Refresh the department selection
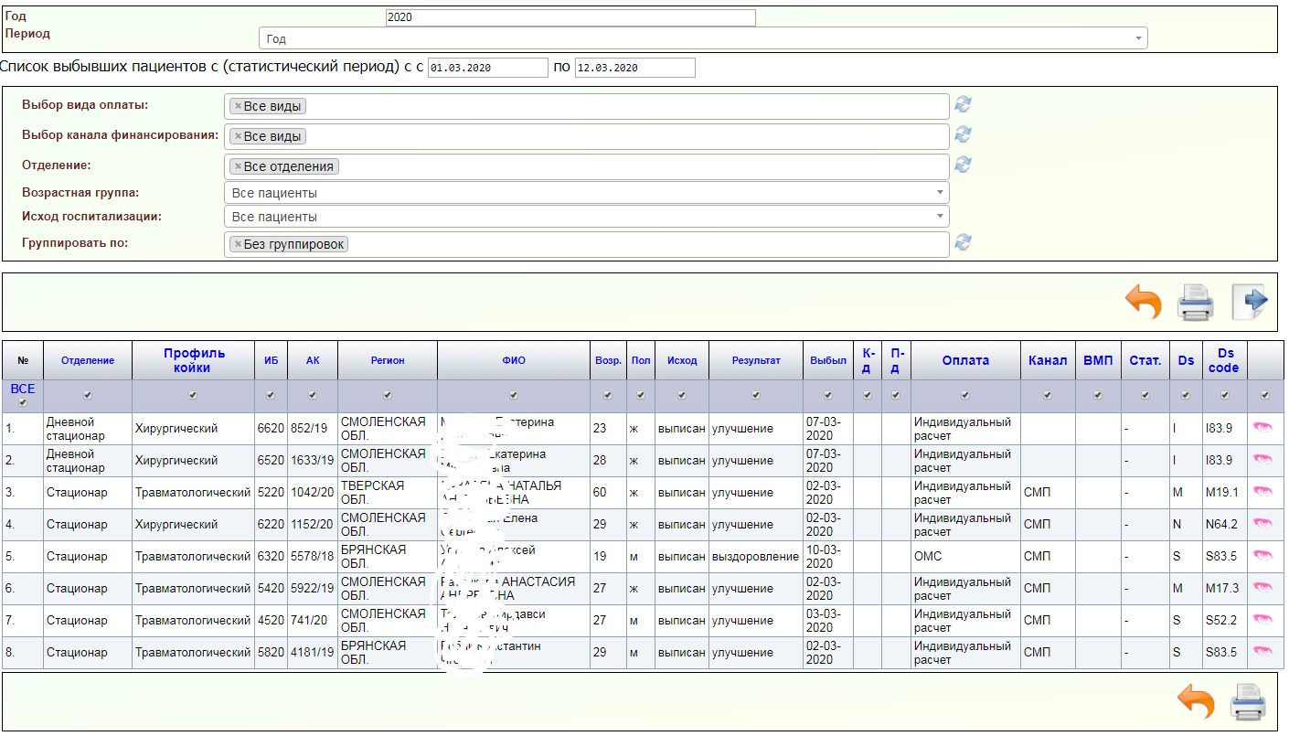This screenshot has height=736, width=1289. (963, 165)
